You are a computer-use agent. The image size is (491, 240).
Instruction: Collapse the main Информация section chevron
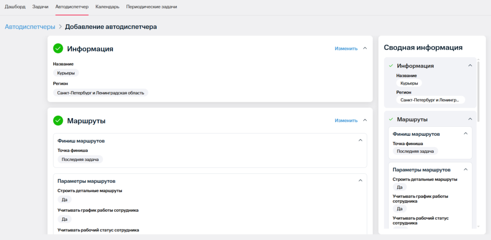point(365,48)
